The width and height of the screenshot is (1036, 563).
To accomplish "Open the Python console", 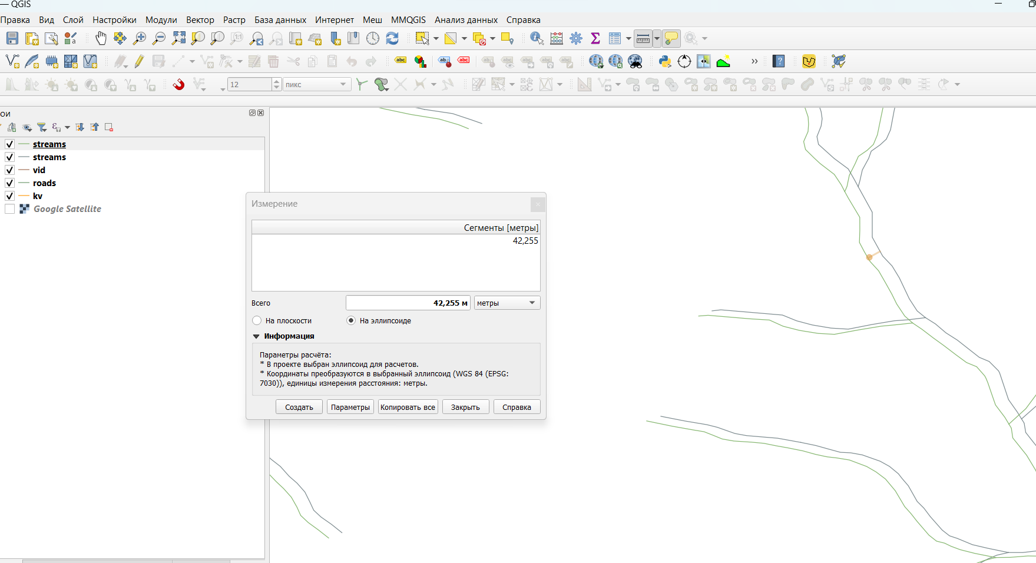I will point(665,61).
